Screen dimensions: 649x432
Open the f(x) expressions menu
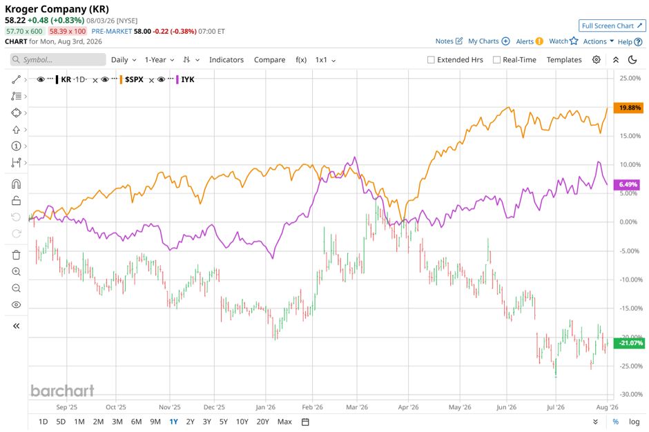click(301, 59)
